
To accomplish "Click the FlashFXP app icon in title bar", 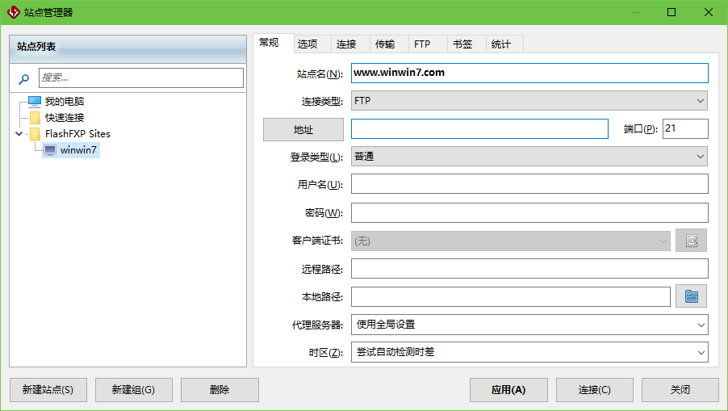I will tap(14, 12).
